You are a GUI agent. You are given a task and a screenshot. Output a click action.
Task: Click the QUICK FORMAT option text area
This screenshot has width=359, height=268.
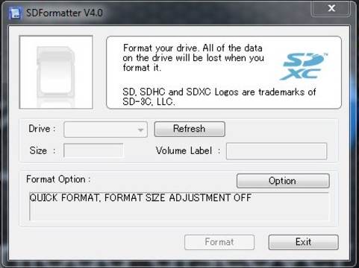[179, 206]
